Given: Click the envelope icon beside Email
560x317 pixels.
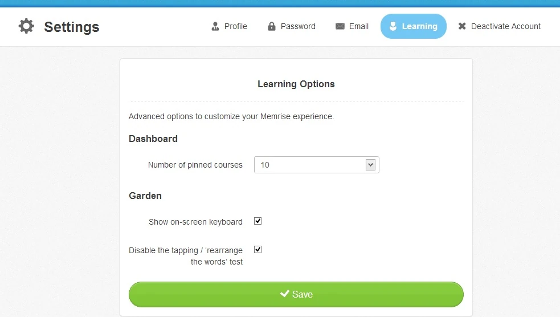Looking at the screenshot, I should coord(340,26).
